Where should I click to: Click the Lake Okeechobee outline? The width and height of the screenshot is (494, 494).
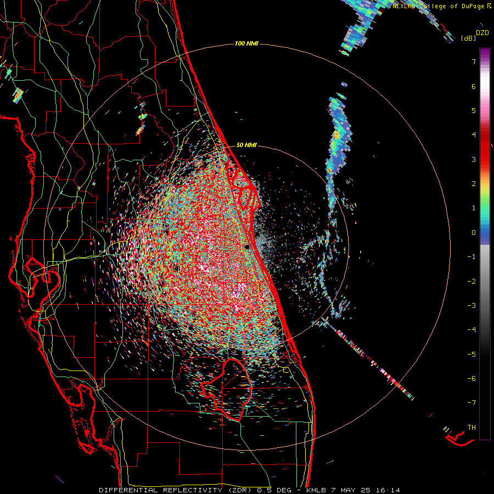point(227,390)
